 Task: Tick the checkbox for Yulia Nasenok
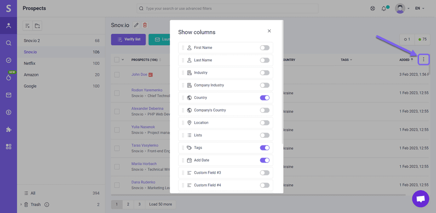point(117,130)
